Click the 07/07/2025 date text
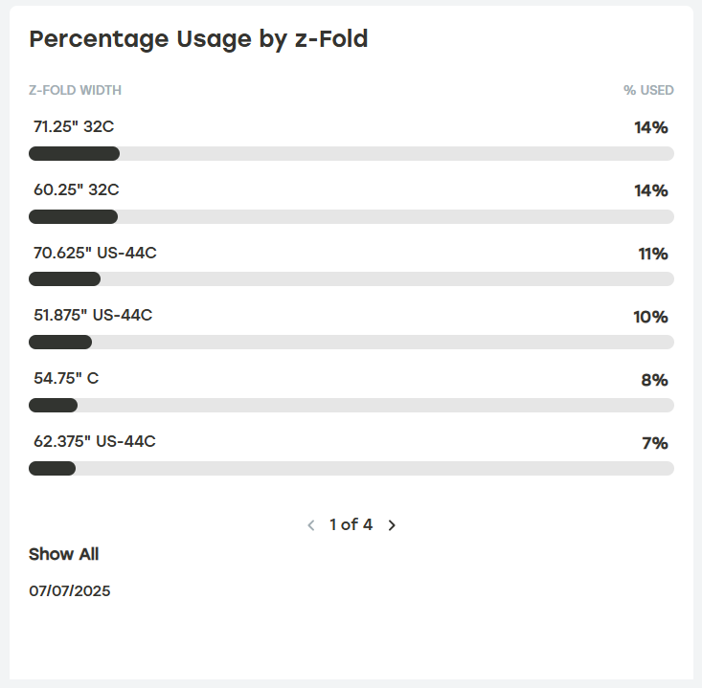The width and height of the screenshot is (702, 688). (x=70, y=591)
